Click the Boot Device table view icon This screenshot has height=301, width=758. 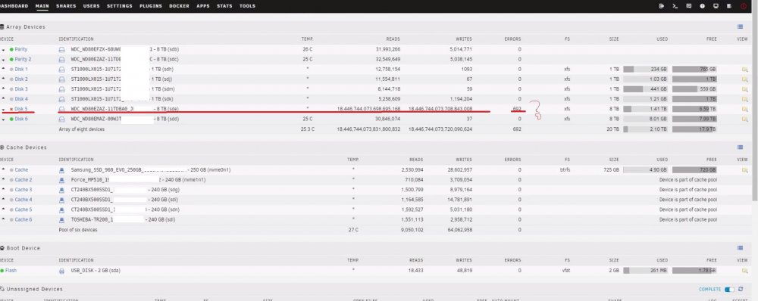(x=740, y=248)
